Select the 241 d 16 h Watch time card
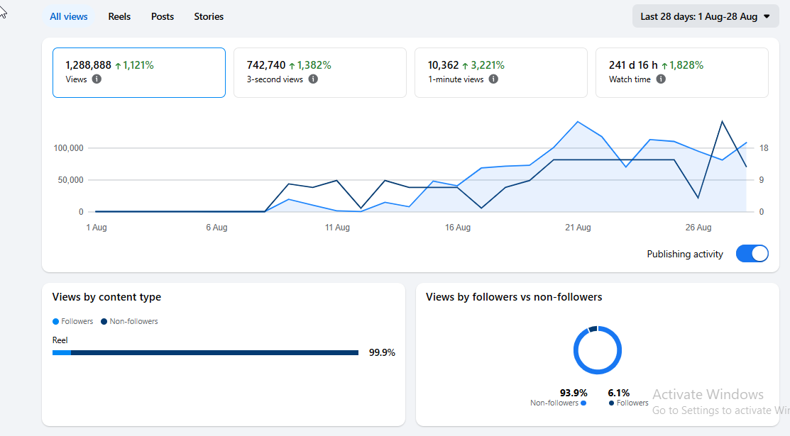Screen dimensions: 790x436 tap(682, 72)
